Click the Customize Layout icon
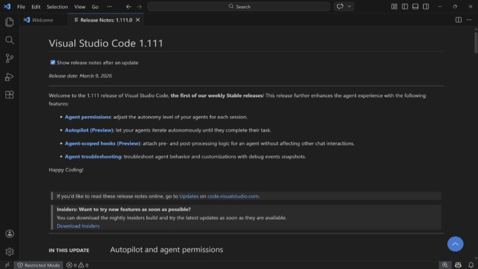 coord(394,6)
